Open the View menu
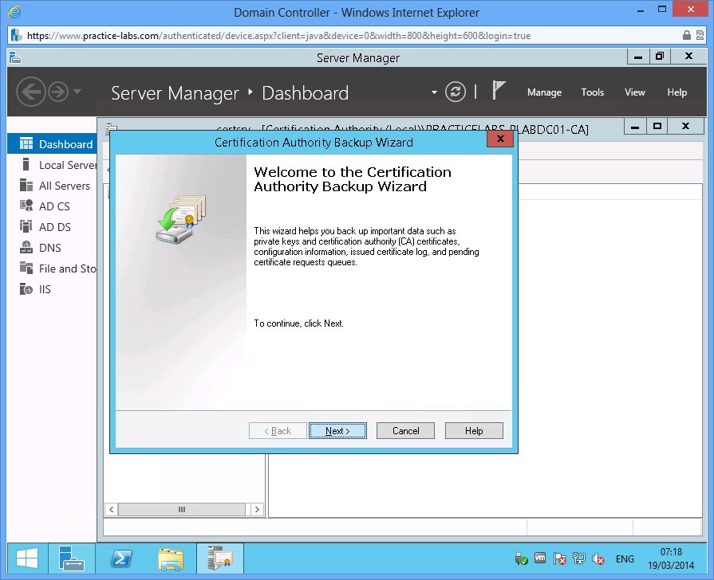The height and width of the screenshot is (580, 714). pos(634,92)
